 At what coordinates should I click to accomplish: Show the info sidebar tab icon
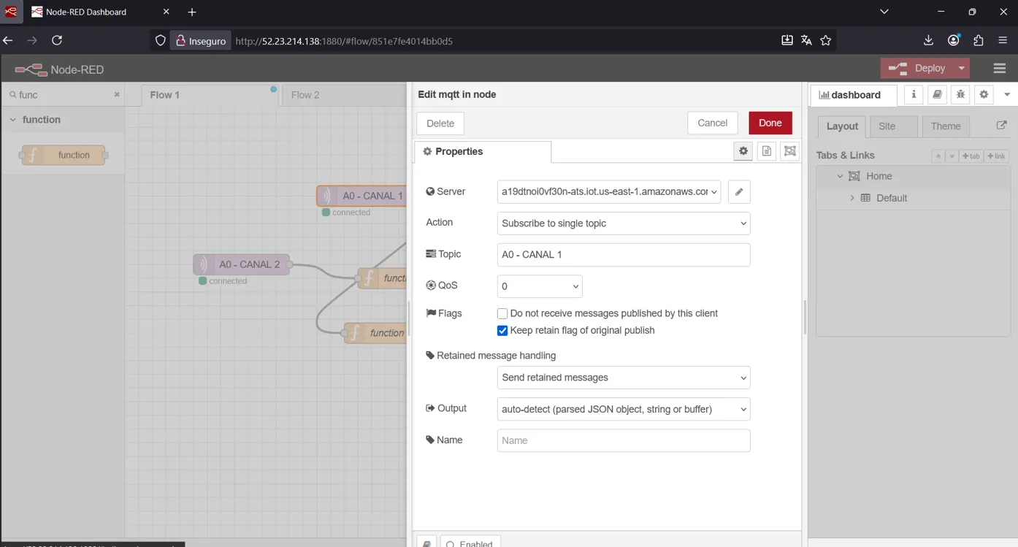tap(914, 94)
